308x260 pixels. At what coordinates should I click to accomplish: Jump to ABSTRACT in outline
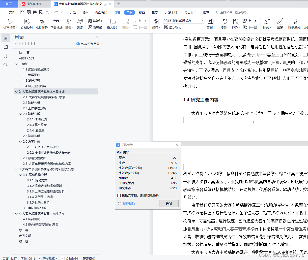pyautogui.click(x=26, y=58)
